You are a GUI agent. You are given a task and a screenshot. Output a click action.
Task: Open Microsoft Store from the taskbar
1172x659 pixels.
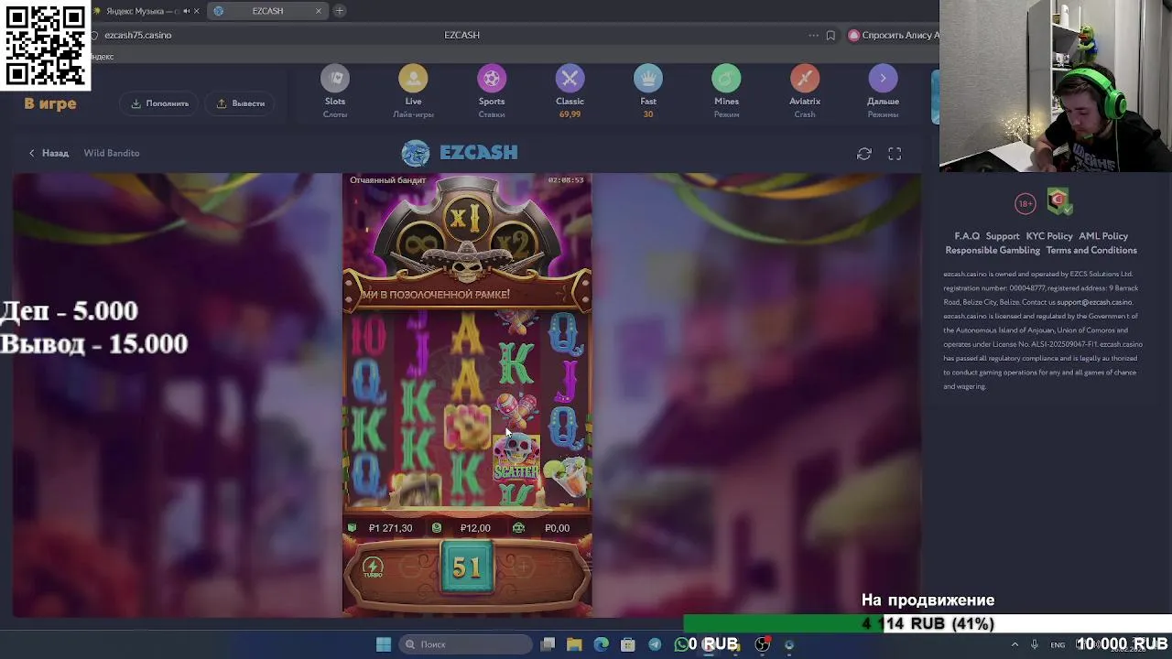[628, 644]
